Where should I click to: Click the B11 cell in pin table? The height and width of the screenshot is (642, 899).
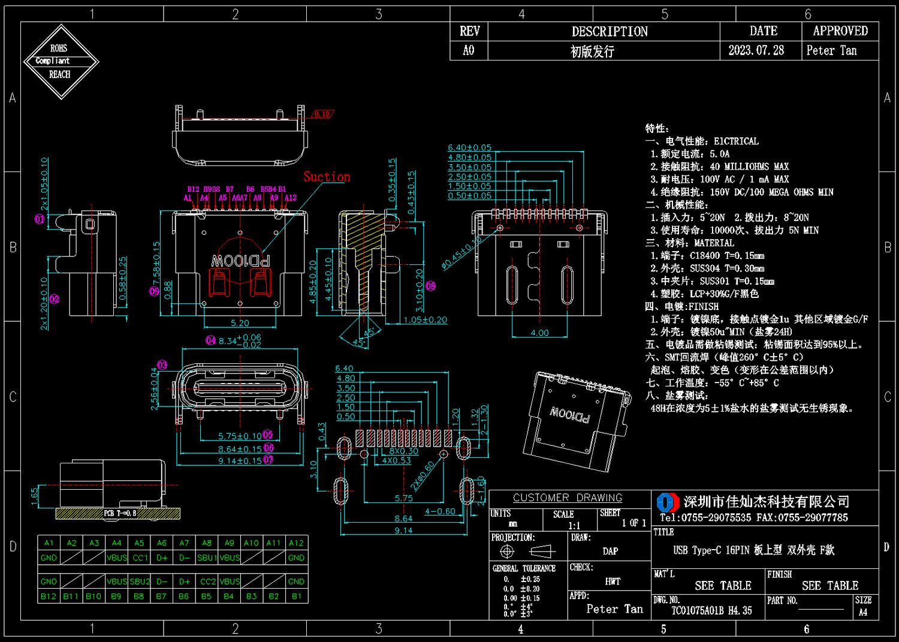coord(71,596)
